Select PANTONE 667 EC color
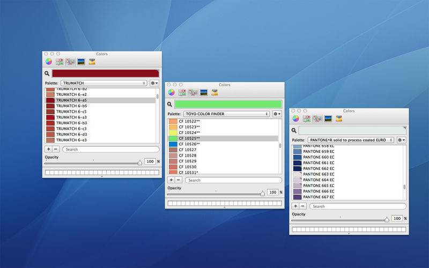This screenshot has width=429, height=268. tap(347, 197)
